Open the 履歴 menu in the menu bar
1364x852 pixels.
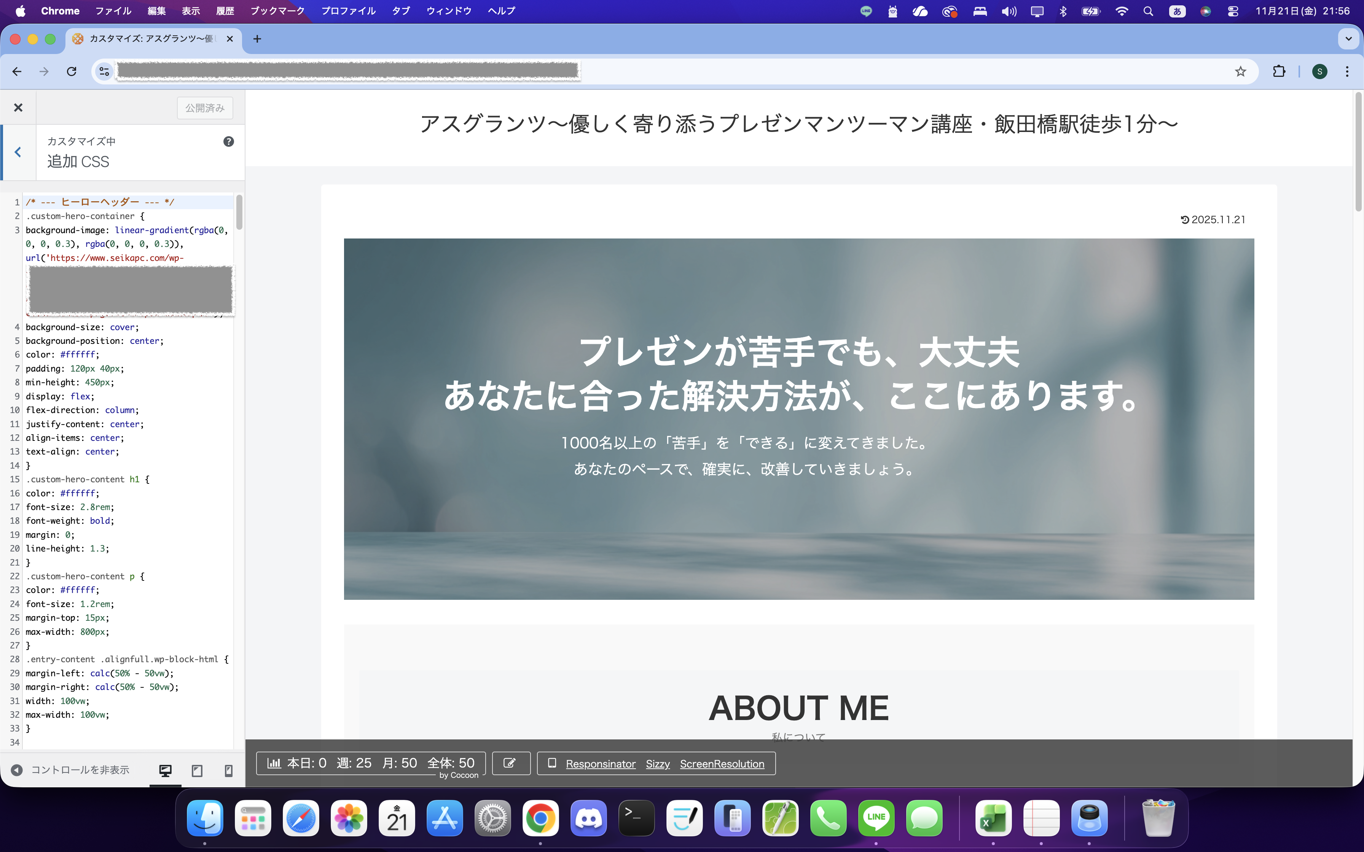point(225,11)
